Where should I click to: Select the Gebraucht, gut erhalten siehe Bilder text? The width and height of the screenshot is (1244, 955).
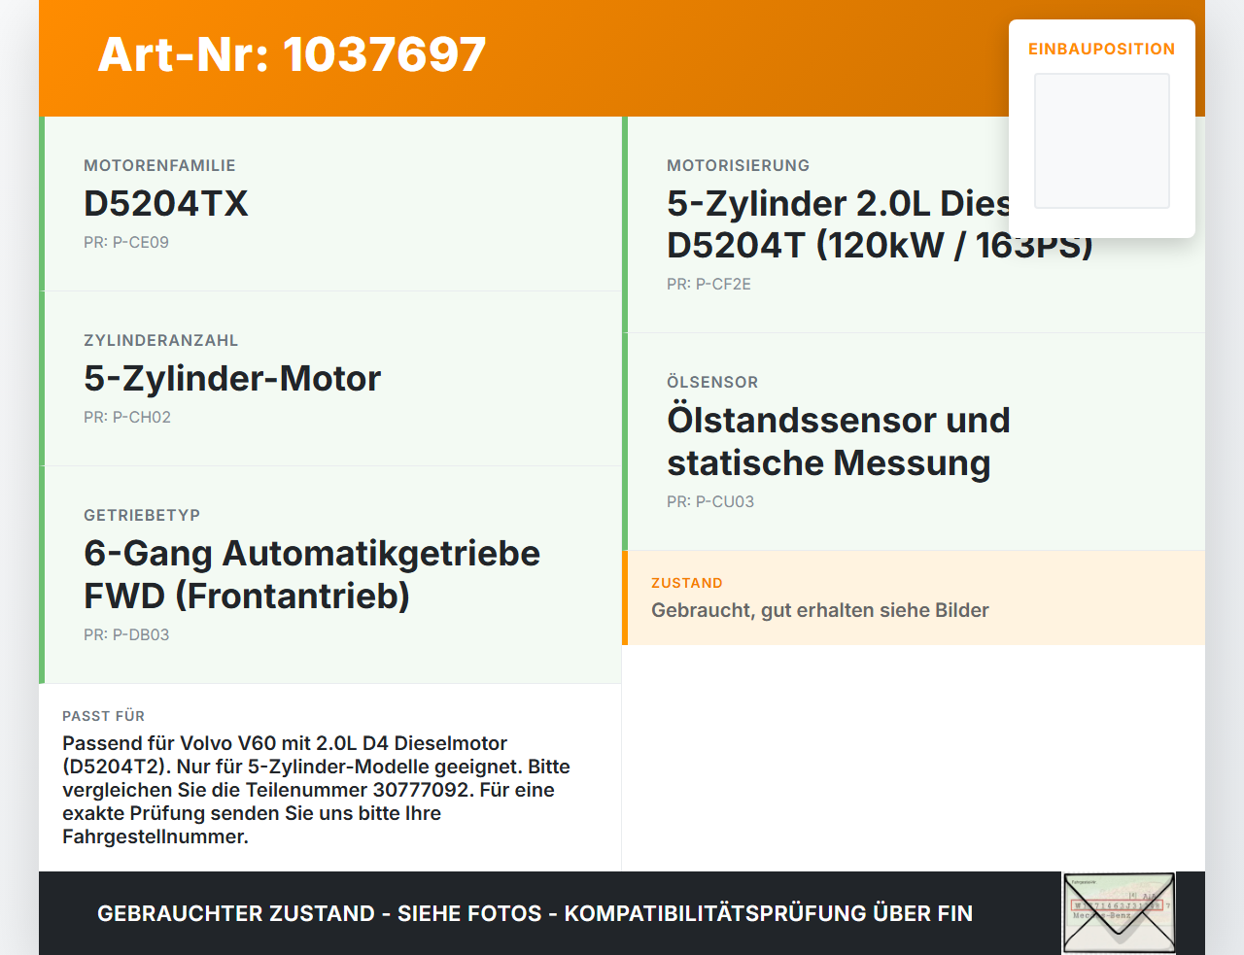coord(820,610)
